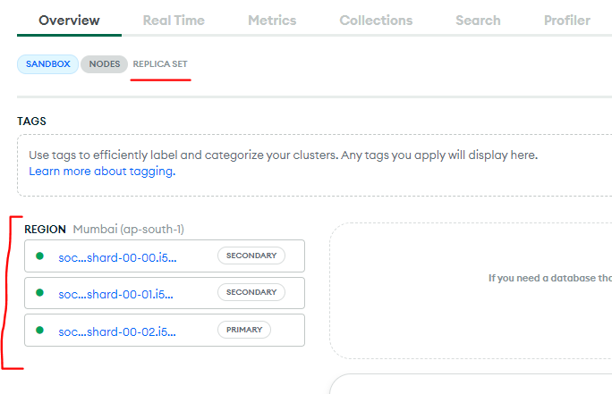This screenshot has height=394, width=612.
Task: Select the Search tab
Action: point(478,20)
